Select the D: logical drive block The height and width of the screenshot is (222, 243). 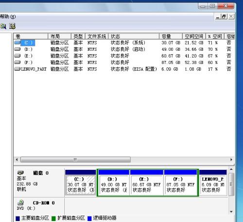(114, 183)
